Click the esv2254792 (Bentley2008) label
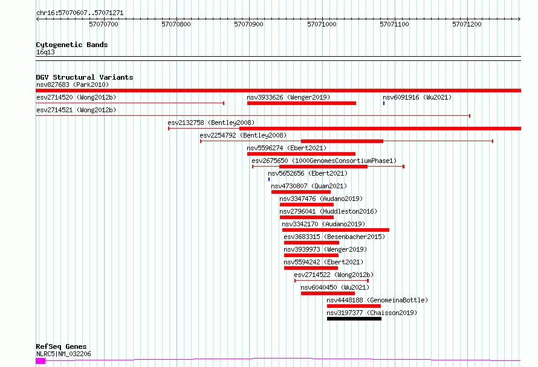This screenshot has height=367, width=538. 243,135
